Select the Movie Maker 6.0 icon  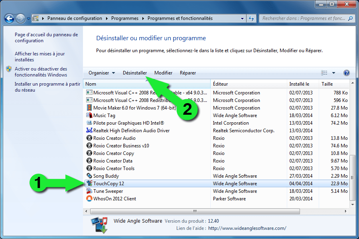(x=89, y=108)
